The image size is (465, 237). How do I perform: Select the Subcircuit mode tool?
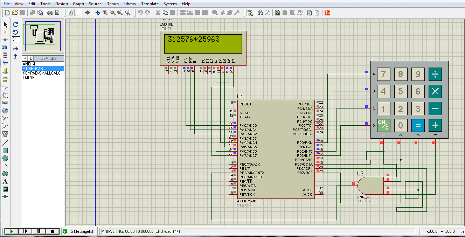click(x=5, y=71)
